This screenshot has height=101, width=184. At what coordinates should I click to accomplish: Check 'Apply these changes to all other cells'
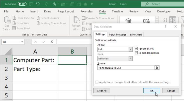[97, 82]
